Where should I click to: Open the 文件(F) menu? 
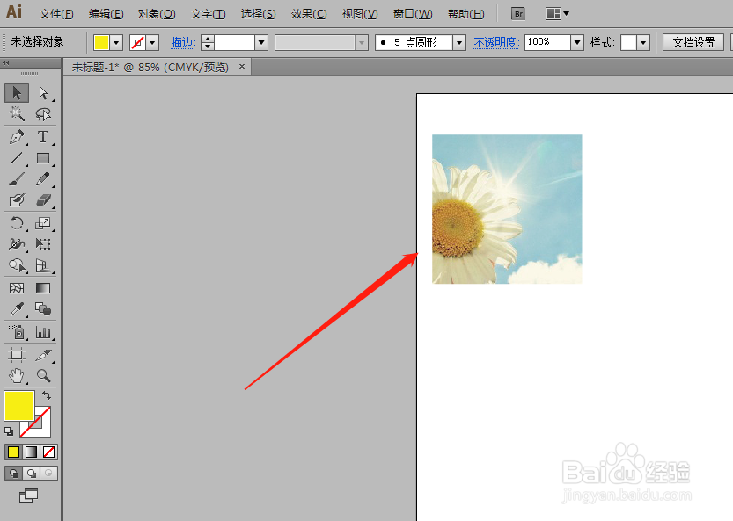56,14
